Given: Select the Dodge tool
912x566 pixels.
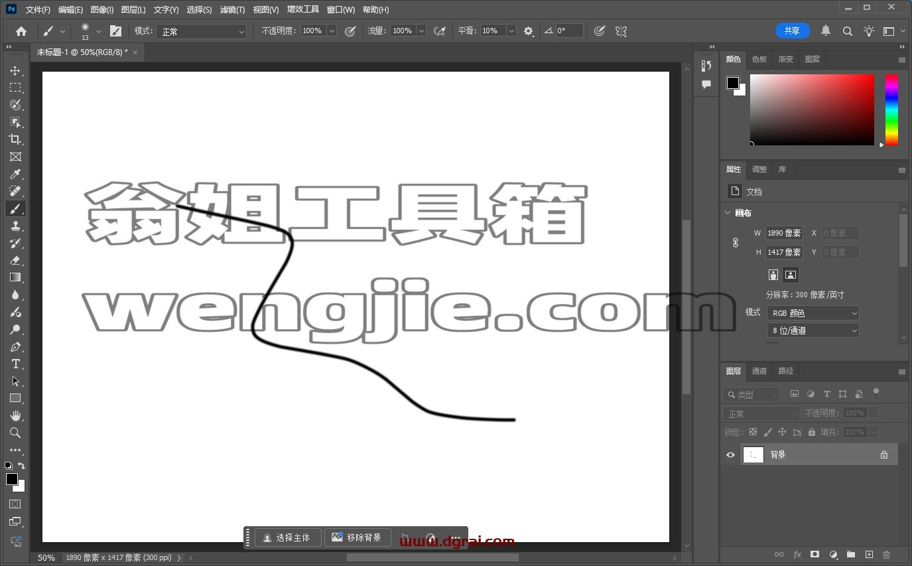Looking at the screenshot, I should [x=15, y=329].
